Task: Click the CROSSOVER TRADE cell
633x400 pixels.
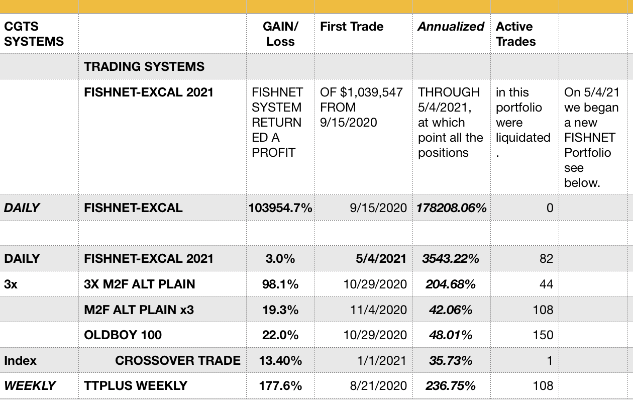Action: click(162, 360)
